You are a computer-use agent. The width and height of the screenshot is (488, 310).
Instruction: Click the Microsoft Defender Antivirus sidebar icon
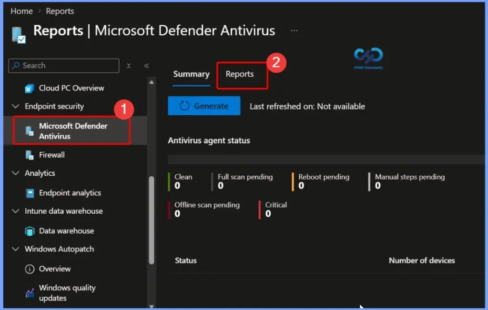coord(29,131)
